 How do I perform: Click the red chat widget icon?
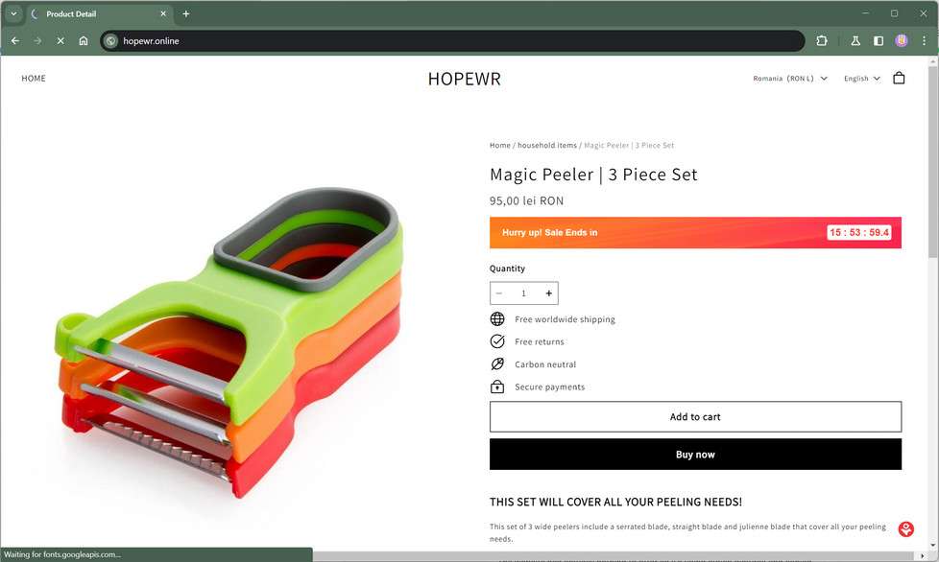point(906,528)
